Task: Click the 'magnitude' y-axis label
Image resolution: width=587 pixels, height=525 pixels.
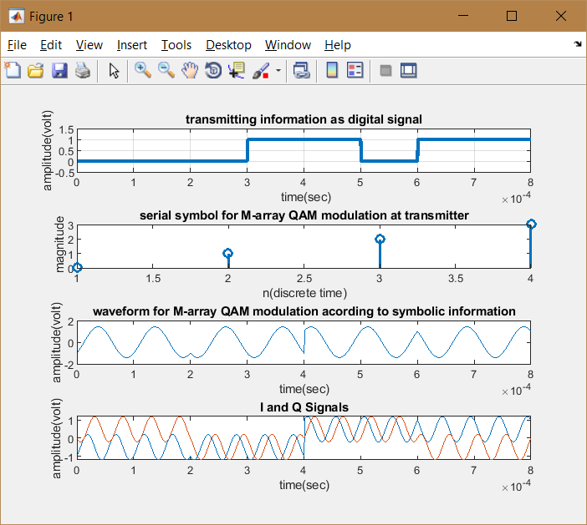Action: pyautogui.click(x=59, y=245)
